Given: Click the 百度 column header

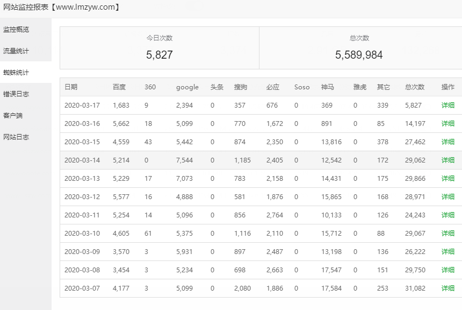Looking at the screenshot, I should pyautogui.click(x=119, y=87).
